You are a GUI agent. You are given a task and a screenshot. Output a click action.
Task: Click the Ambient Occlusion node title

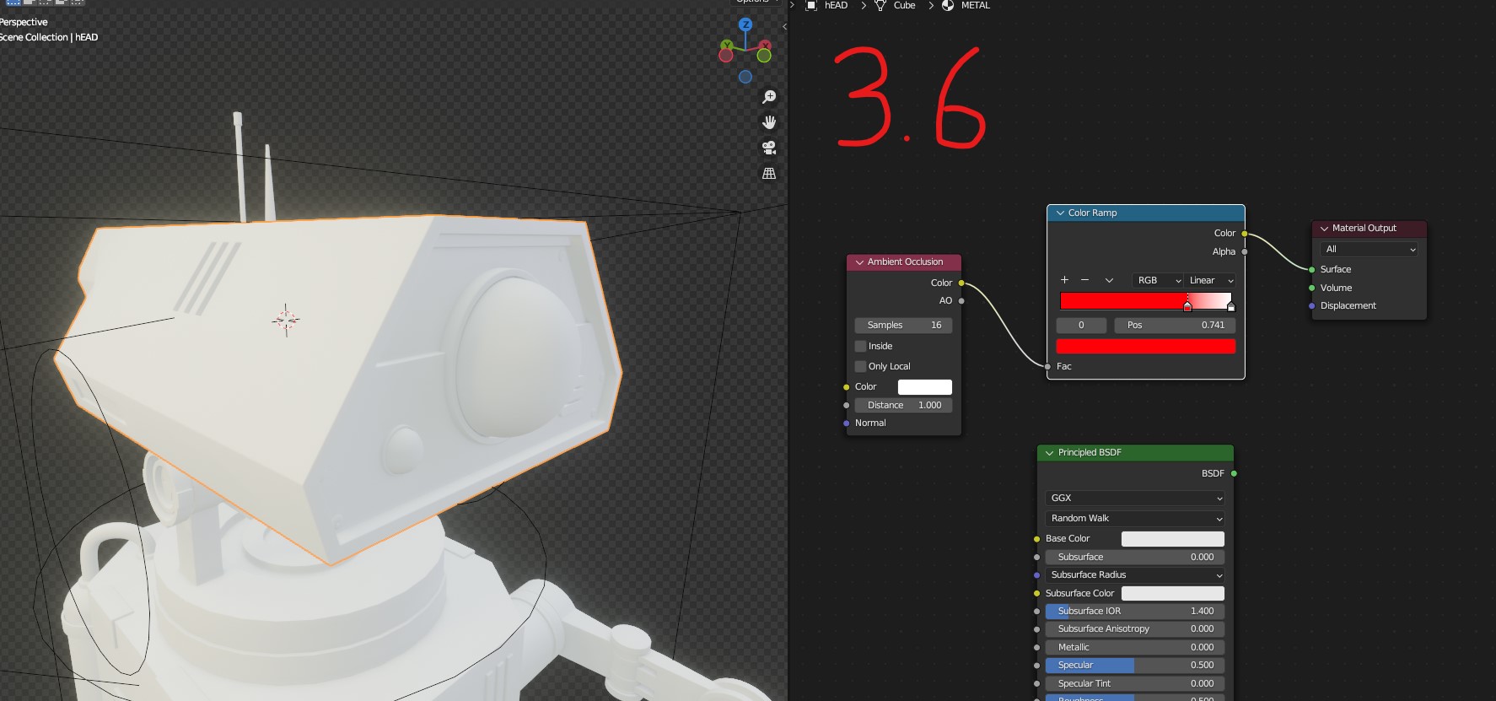905,262
